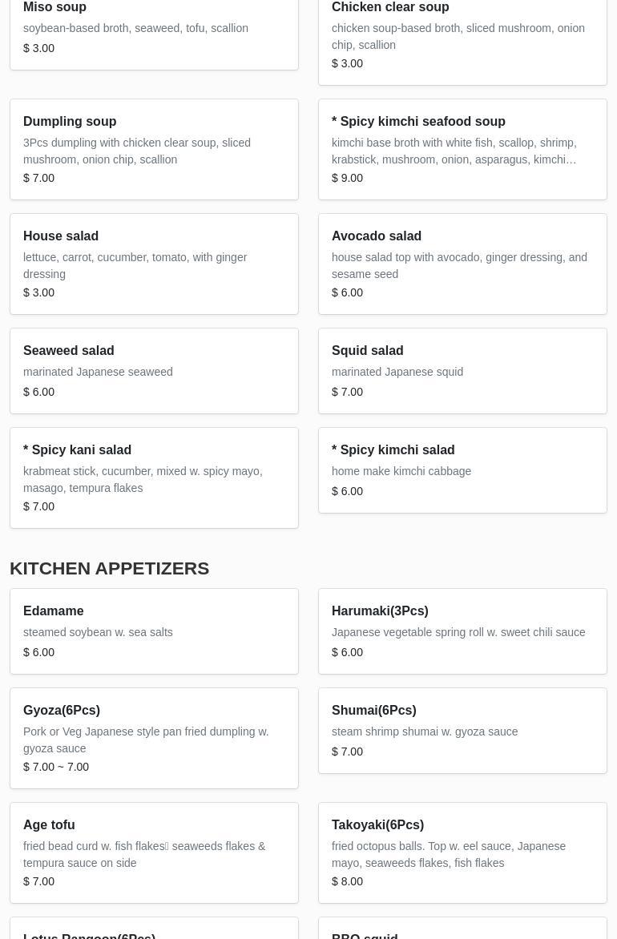Click the Kitchen Appetizers section heading
The height and width of the screenshot is (939, 617).
coord(109,568)
